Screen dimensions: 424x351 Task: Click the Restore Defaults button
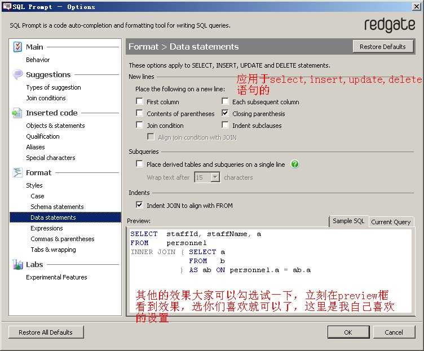[383, 47]
